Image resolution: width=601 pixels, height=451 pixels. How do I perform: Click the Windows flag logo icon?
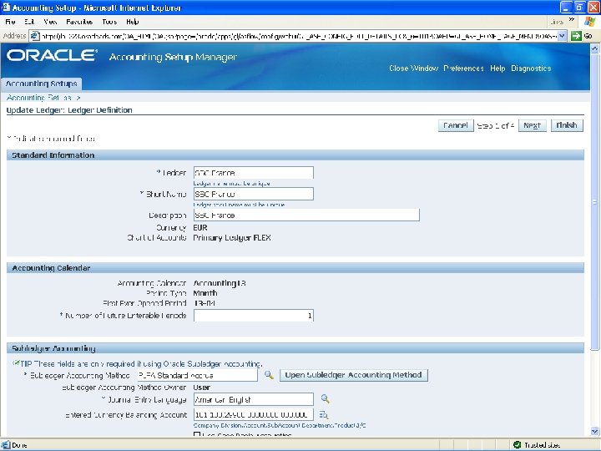point(589,22)
